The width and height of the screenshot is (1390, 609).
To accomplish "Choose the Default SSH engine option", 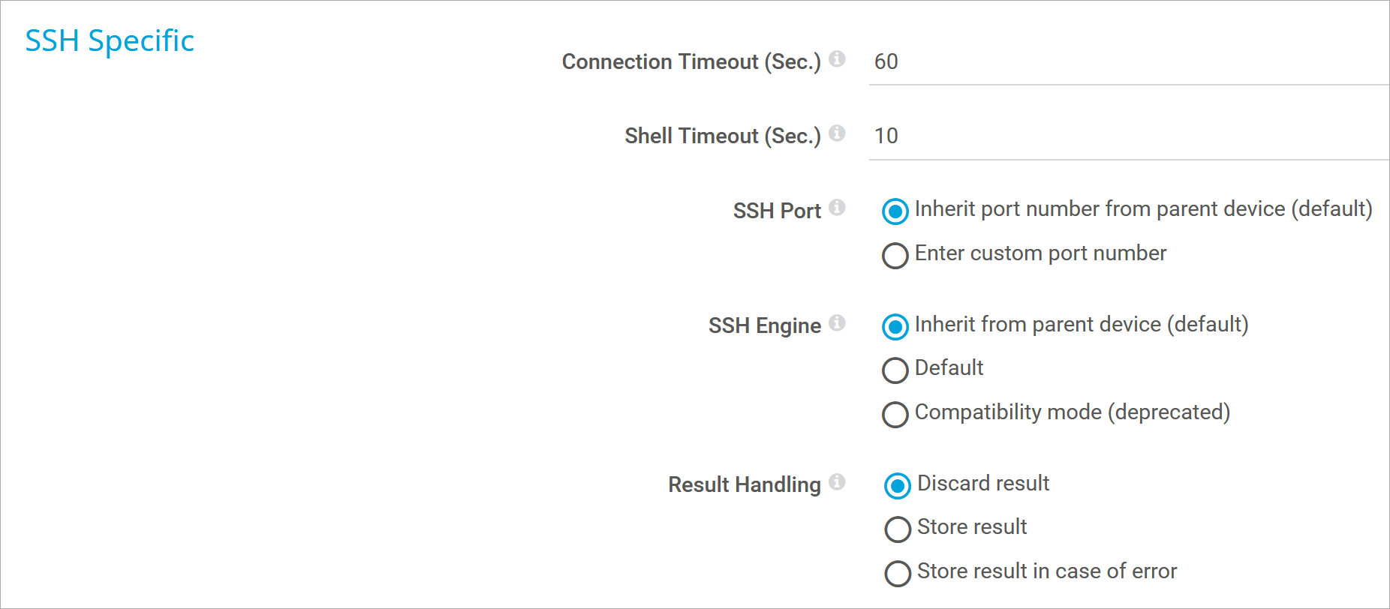I will (895, 370).
